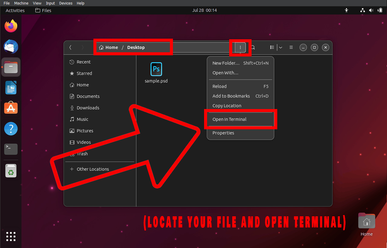Click Copy Location in the open menu
The image size is (387, 248).
pyautogui.click(x=227, y=105)
